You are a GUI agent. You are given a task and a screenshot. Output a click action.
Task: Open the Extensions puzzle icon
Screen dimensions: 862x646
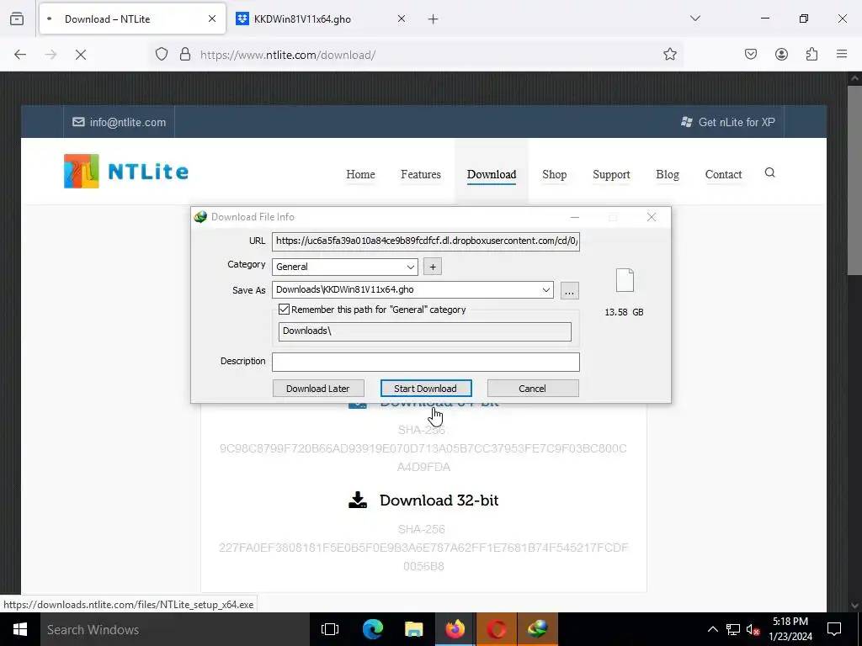[811, 55]
